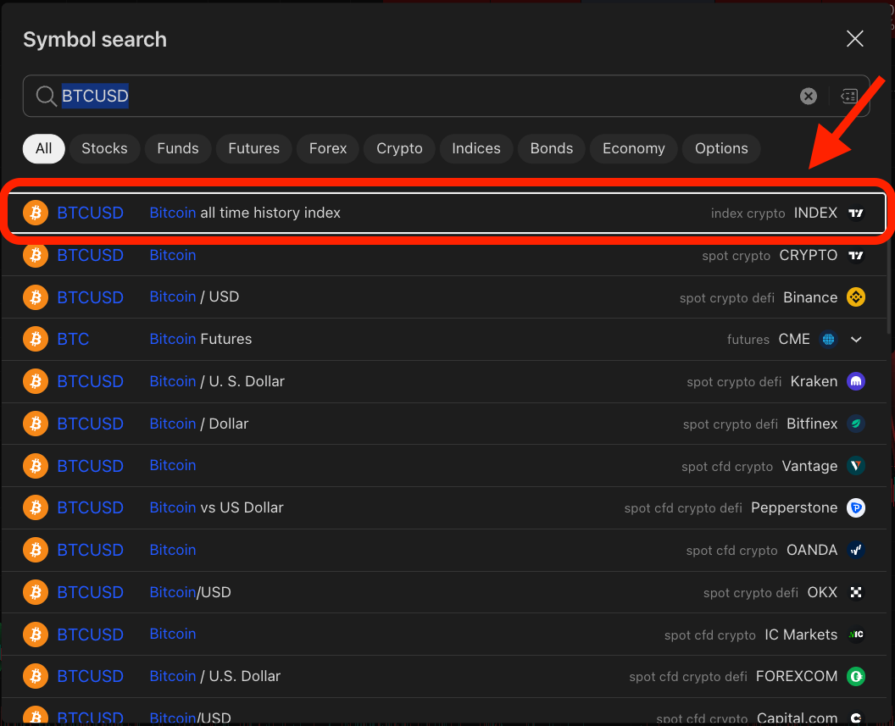The image size is (895, 726).
Task: Select Bitcoin all time history index row
Action: tap(446, 213)
